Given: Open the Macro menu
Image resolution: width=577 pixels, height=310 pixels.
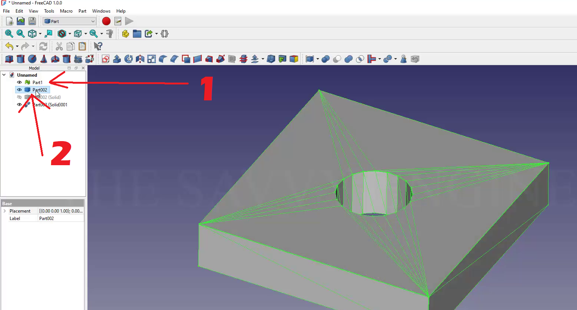Looking at the screenshot, I should pos(66,11).
